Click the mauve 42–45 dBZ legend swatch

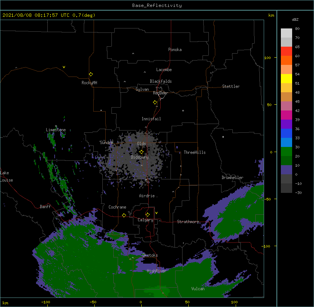point(286,106)
